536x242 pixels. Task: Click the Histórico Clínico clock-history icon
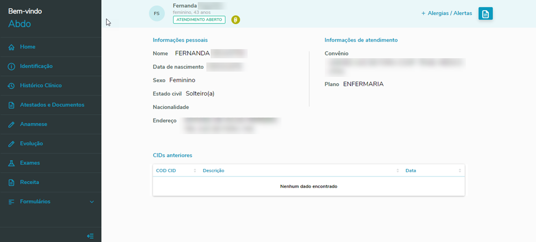coord(11,86)
